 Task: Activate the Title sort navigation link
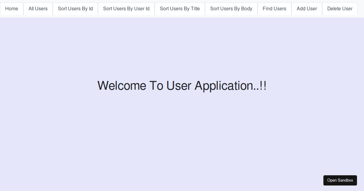(180, 8)
